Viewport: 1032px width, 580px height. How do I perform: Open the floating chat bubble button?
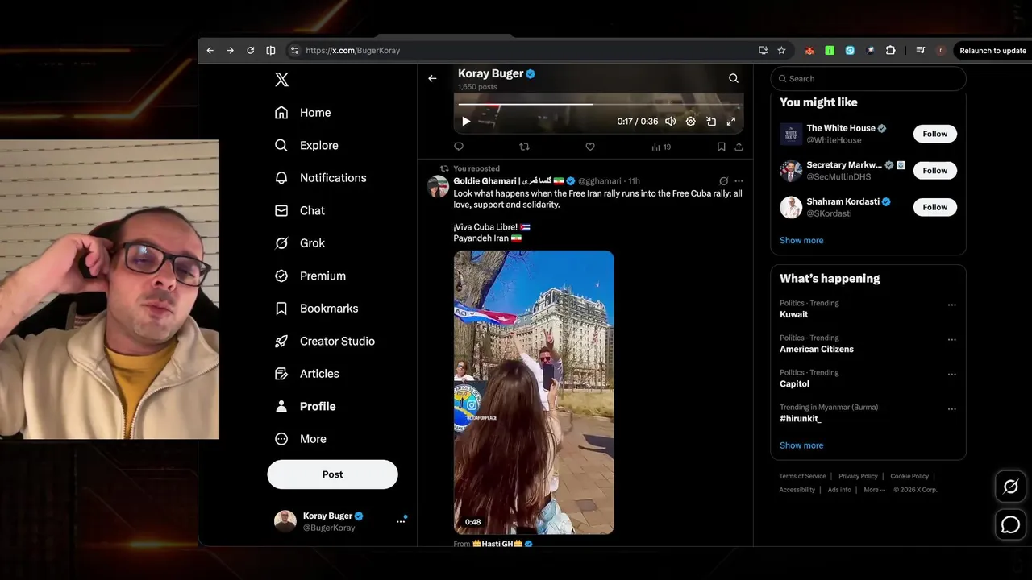[1010, 525]
